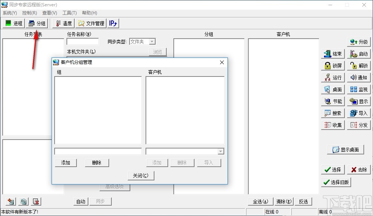Select all clients with 全选(A)

pyautogui.click(x=260, y=201)
